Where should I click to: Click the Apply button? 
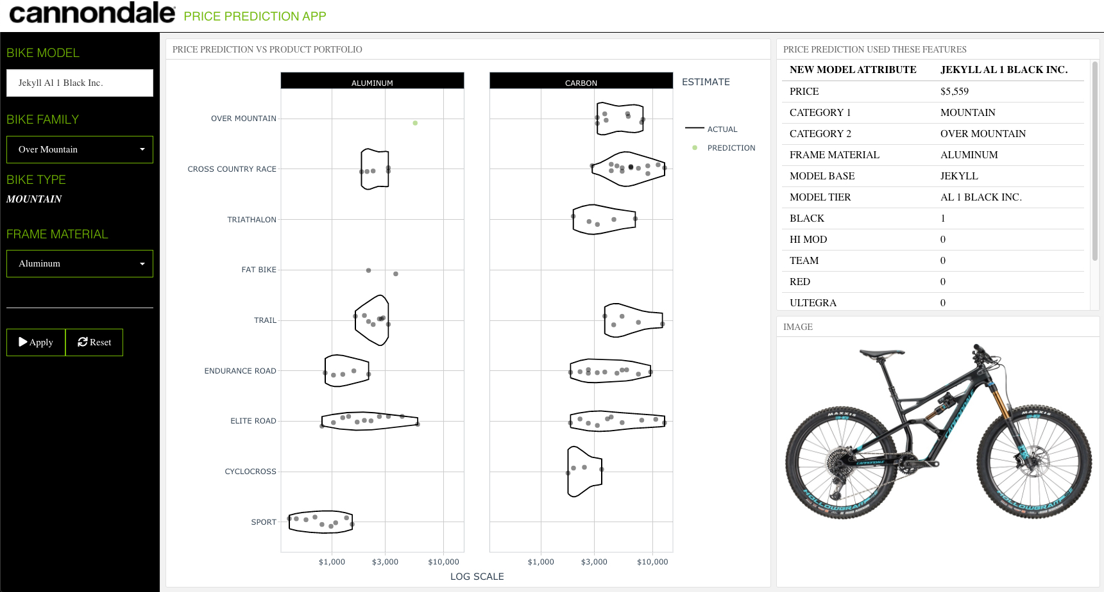point(35,341)
